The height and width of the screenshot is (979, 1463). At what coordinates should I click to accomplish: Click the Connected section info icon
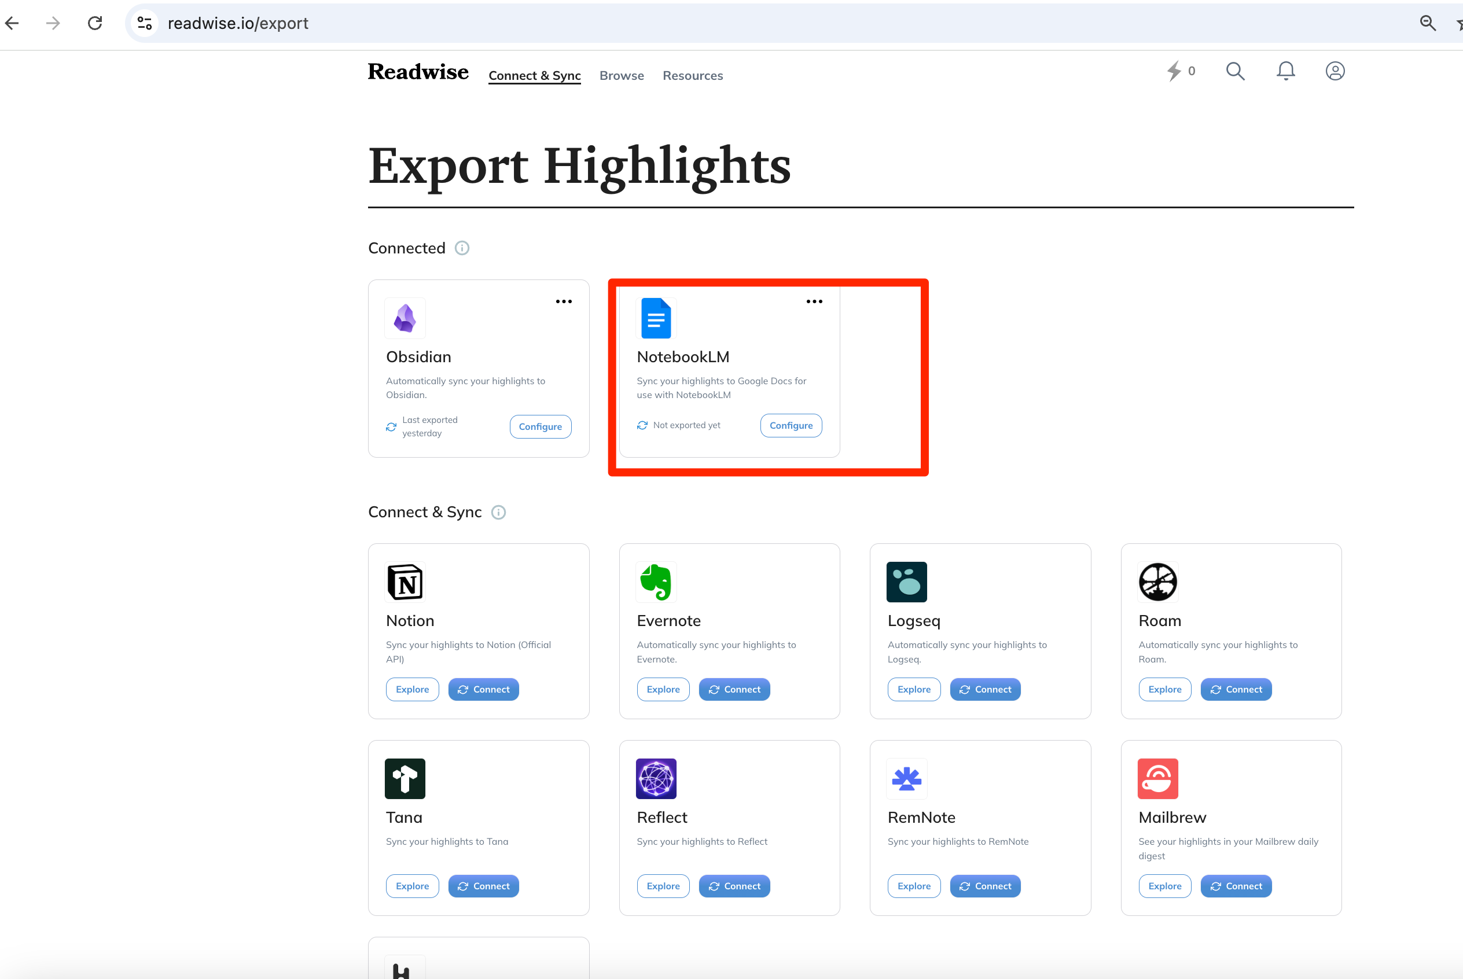pyautogui.click(x=461, y=248)
